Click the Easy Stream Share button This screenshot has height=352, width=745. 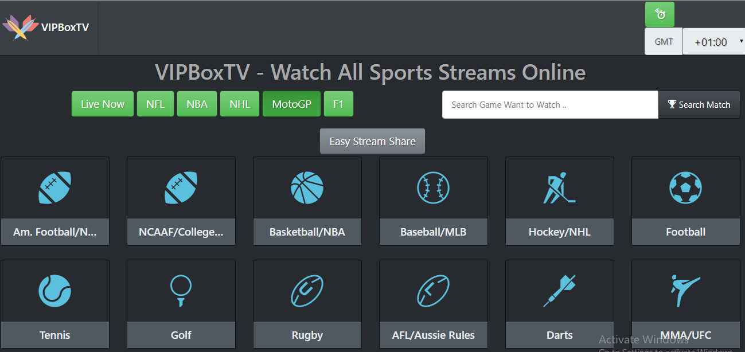[372, 141]
